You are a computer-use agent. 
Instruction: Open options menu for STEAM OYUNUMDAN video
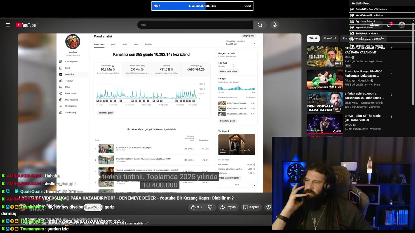tap(392, 49)
